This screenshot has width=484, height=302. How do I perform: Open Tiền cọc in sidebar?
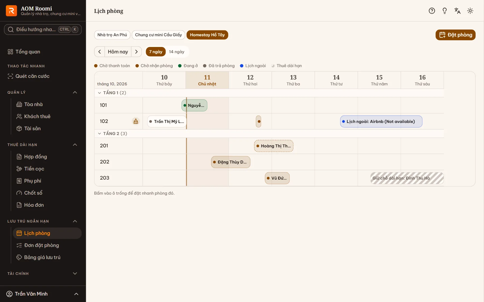(x=47, y=169)
